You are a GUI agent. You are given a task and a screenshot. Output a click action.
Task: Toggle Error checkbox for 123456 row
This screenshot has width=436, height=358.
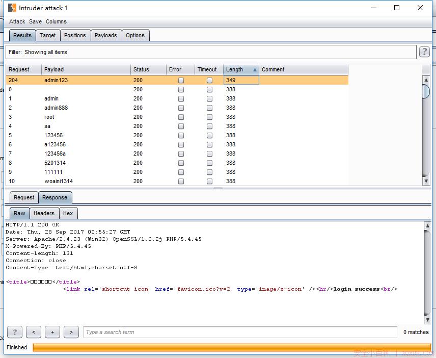point(181,135)
